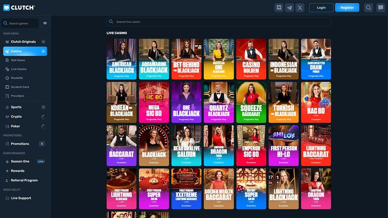Click the Slot Game icon in sidebar
The image size is (388, 218).
tap(7, 60)
